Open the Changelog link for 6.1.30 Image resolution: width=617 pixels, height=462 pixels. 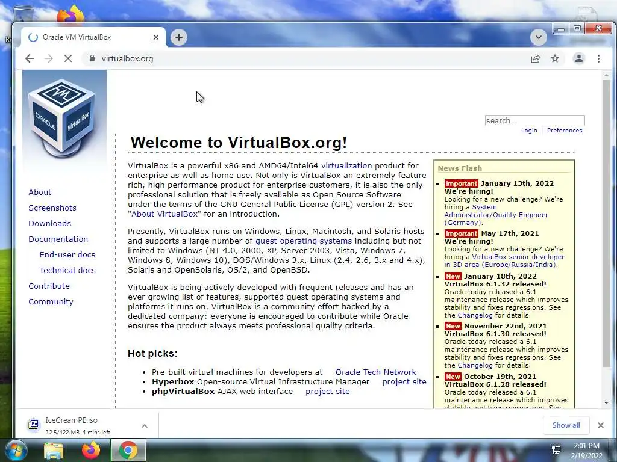click(x=475, y=365)
